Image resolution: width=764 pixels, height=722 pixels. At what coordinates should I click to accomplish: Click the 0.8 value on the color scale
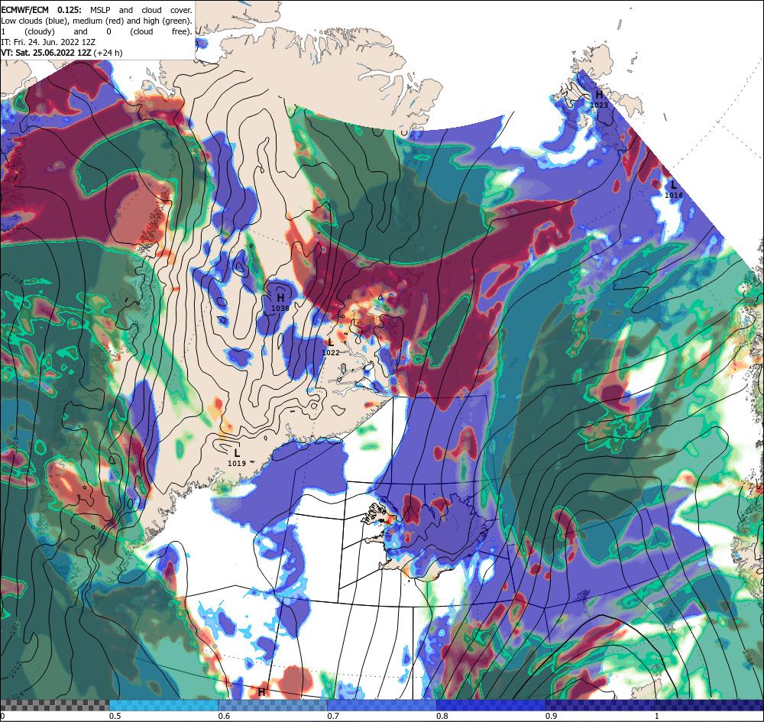(442, 716)
